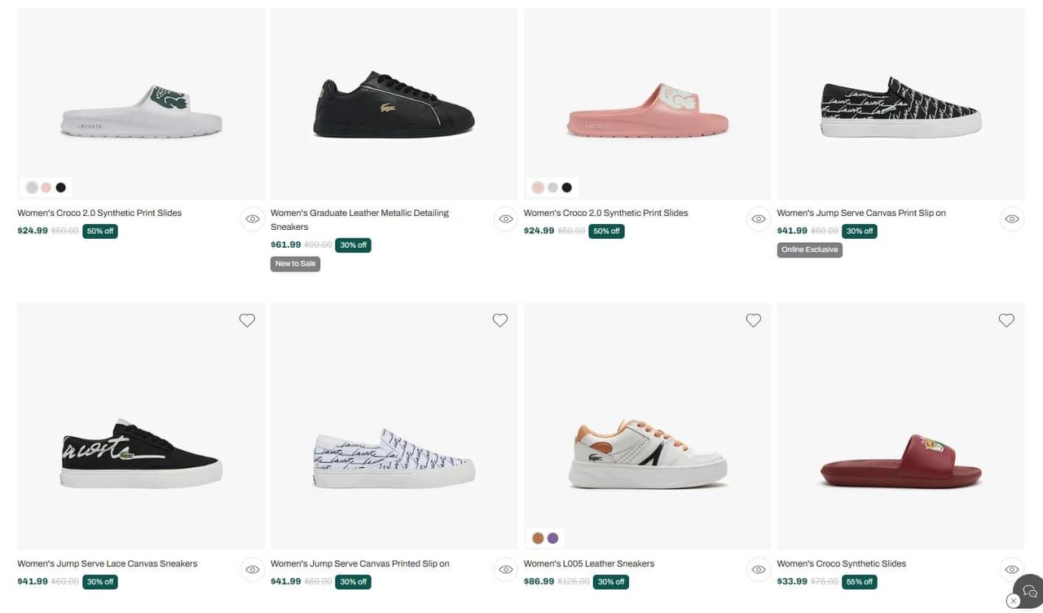Image resolution: width=1043 pixels, height=613 pixels.
Task: Quick view the Graduate Leather Metallic Detailing Sneakers
Action: point(506,218)
